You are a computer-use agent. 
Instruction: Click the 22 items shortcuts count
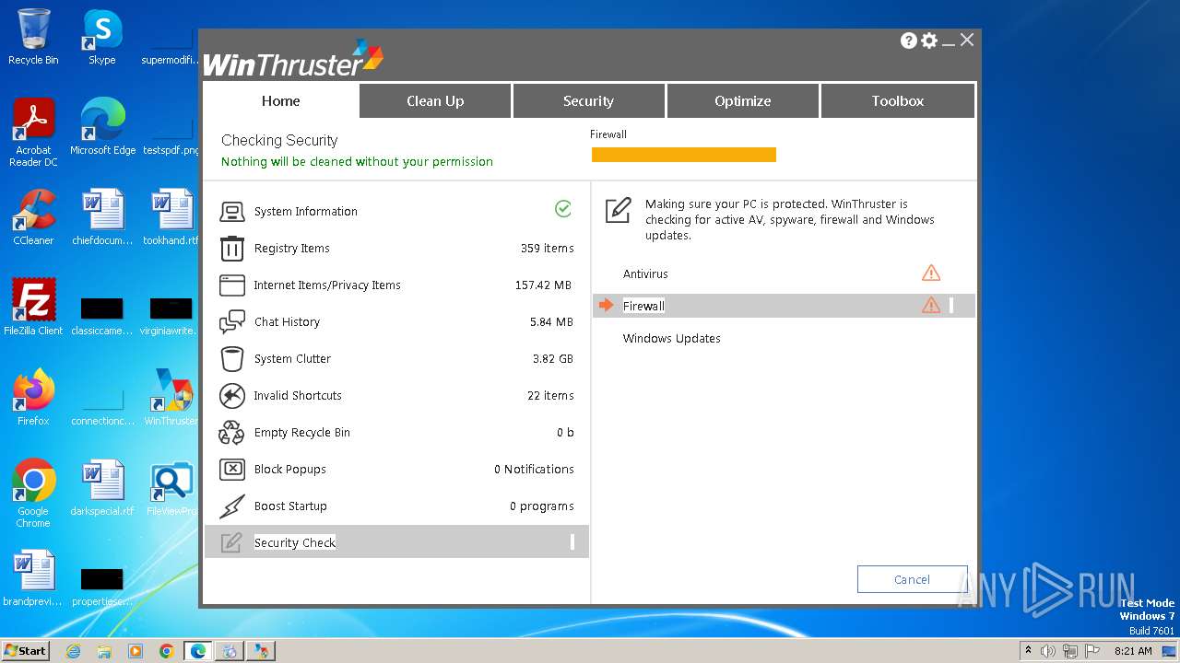[550, 396]
